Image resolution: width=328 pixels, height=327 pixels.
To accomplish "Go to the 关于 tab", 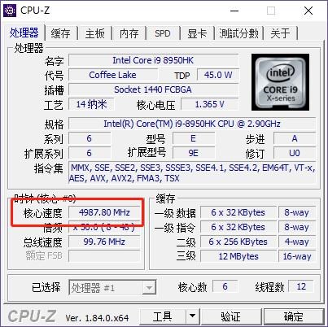I will tap(281, 33).
